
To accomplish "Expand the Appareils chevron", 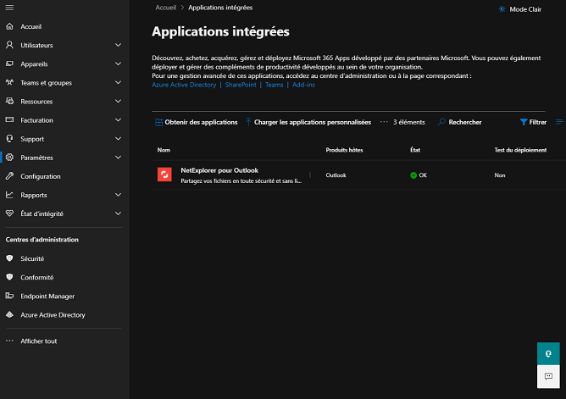I will [118, 64].
